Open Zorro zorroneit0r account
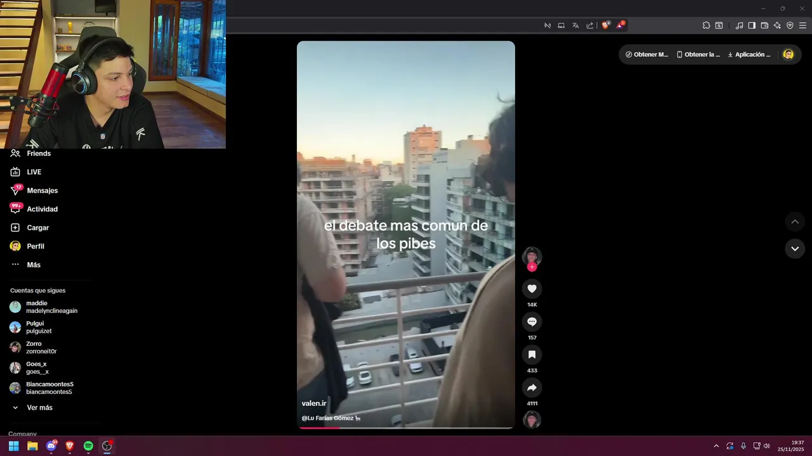Screen dimensions: 812x456 click(33, 348)
